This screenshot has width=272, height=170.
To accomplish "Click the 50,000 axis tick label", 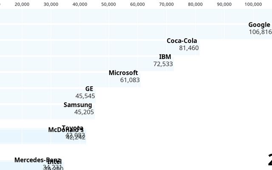I will click(x=109, y=4).
